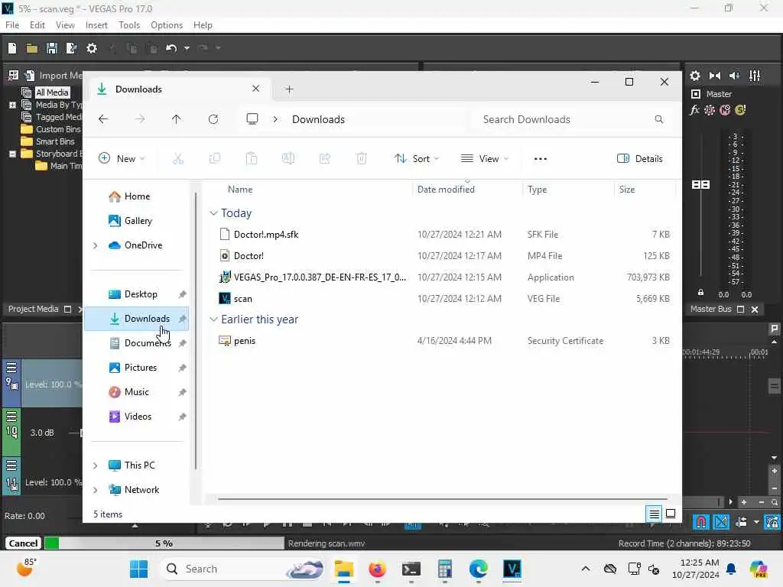Sort by Size column header
Screen dimensions: 783x587
pyautogui.click(x=627, y=190)
